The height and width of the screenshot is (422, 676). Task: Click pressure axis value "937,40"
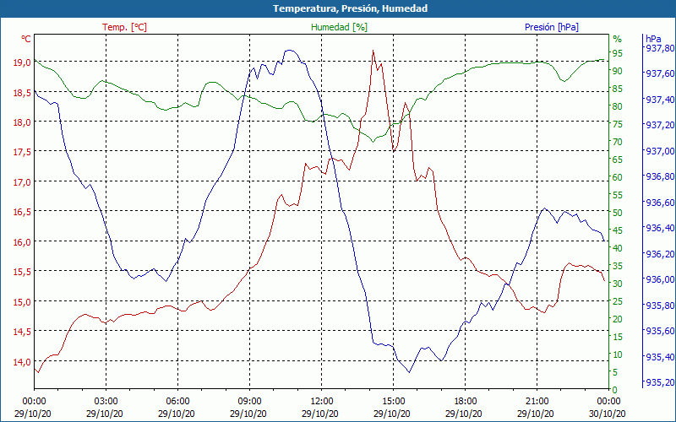tap(659, 100)
